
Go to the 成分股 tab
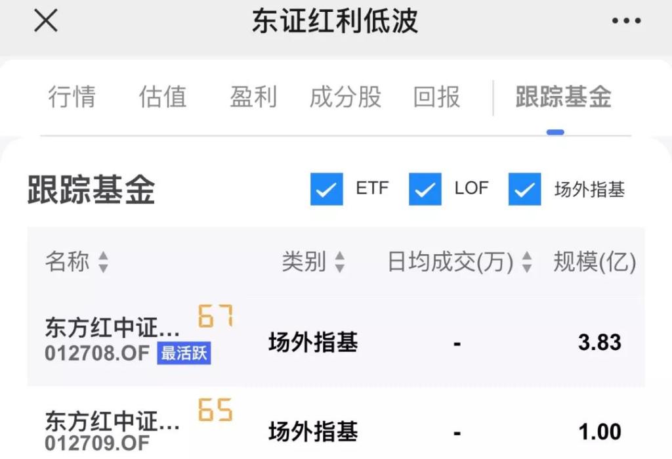[345, 97]
